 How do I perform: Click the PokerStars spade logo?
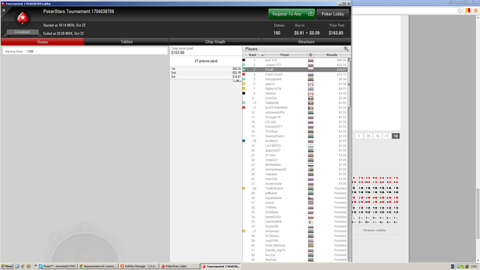pos(23,19)
